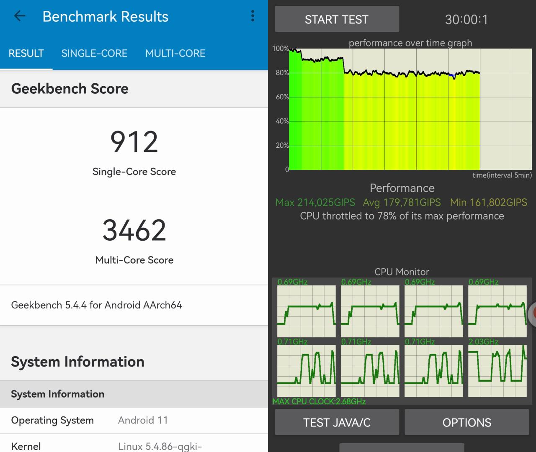Click the MAX CPU CLOCK:2.68GHz text

319,401
